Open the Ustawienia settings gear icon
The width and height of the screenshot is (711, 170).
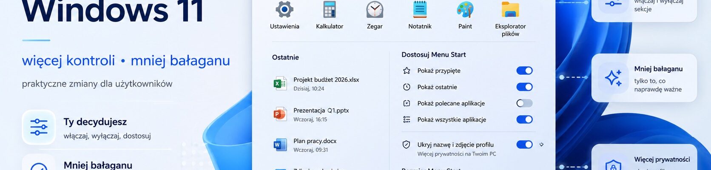tap(284, 9)
